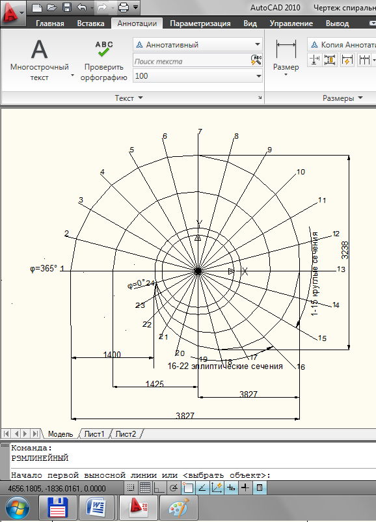Screen dimensions: 376x522
Task: Expand the Текст panel title arrow
Action: (141, 98)
